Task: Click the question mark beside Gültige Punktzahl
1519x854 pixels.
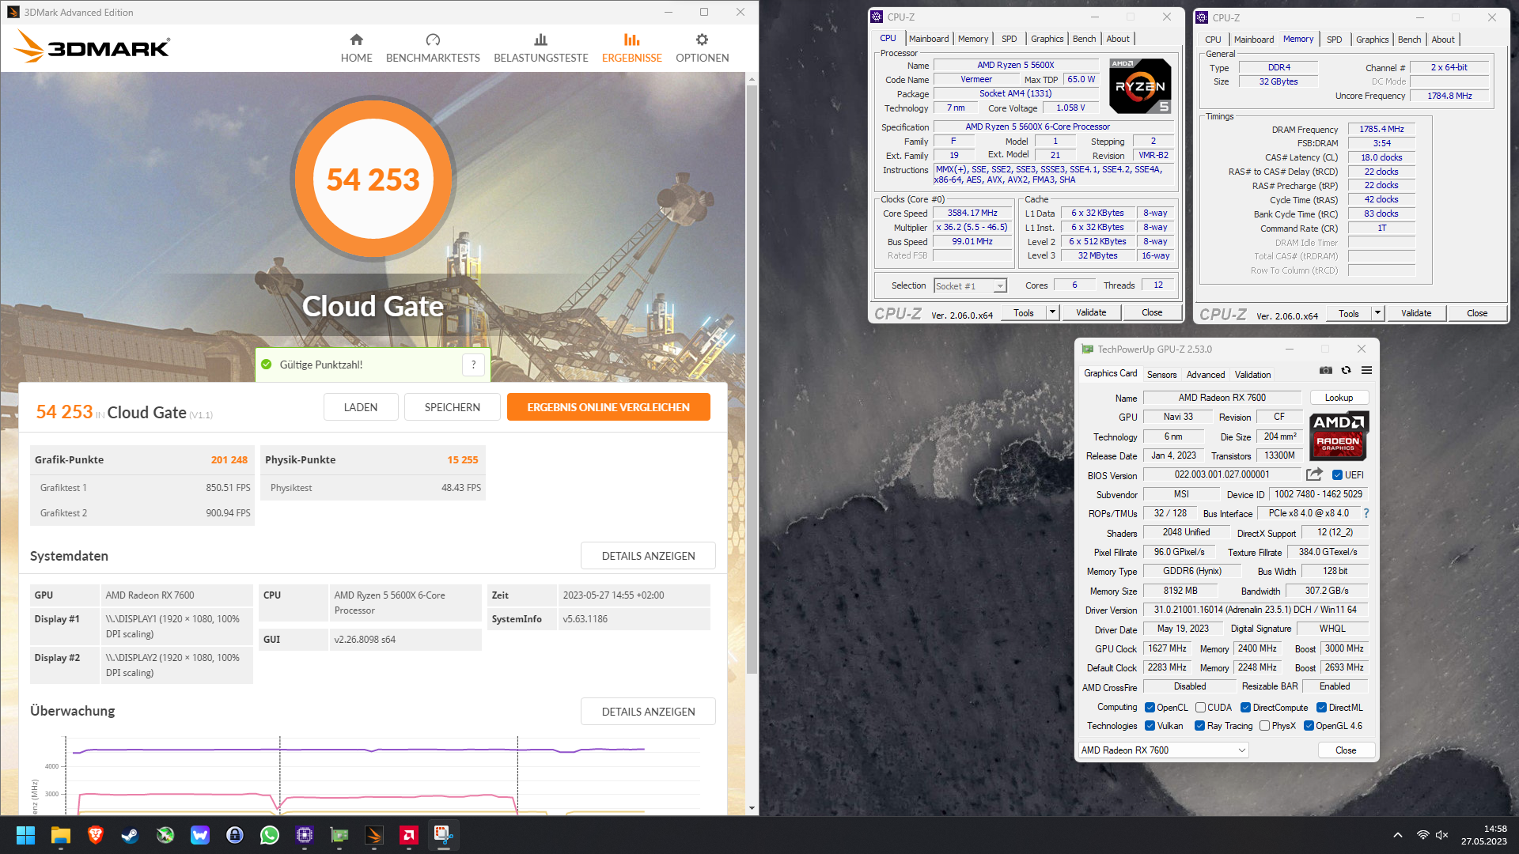Action: click(x=473, y=365)
